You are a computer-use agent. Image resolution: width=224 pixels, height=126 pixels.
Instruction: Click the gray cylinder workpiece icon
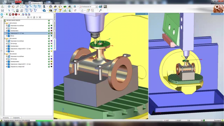44,6
